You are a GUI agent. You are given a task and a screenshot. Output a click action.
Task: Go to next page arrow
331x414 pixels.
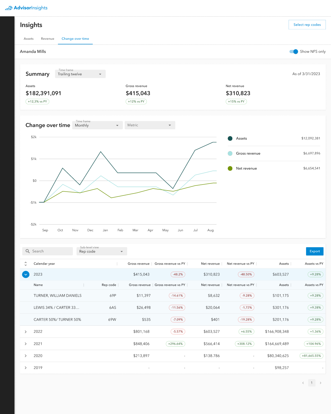(x=321, y=383)
